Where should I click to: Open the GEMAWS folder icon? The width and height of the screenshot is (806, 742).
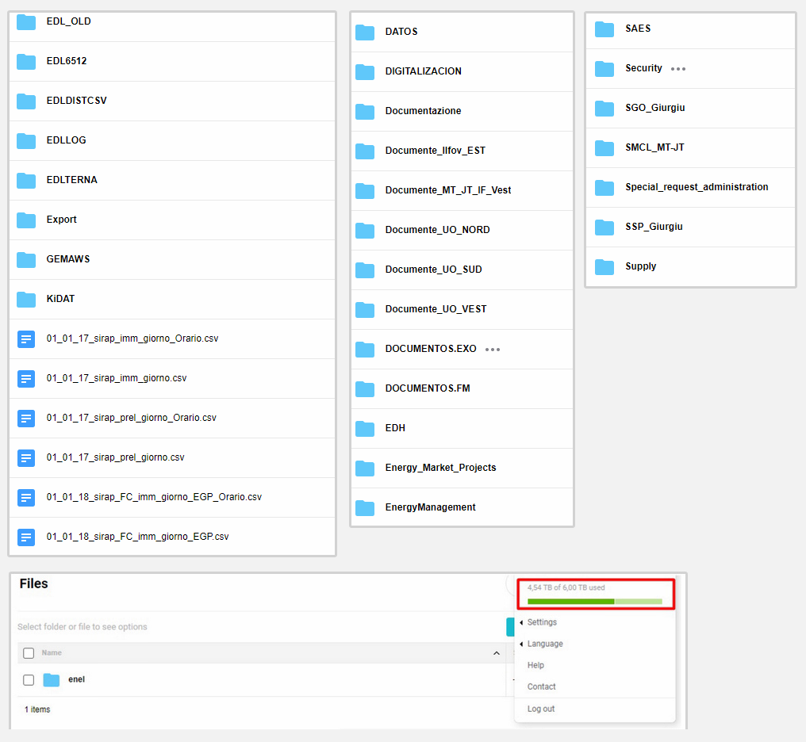(26, 260)
